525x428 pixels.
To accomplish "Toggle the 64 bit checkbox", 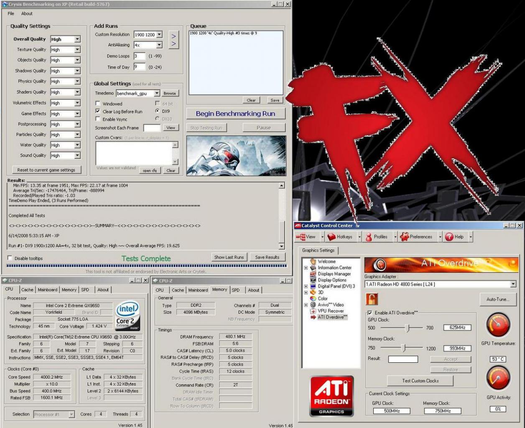I will (158, 103).
